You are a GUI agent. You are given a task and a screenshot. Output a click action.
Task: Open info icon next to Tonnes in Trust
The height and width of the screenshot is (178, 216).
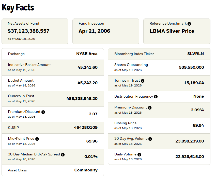point(143,81)
